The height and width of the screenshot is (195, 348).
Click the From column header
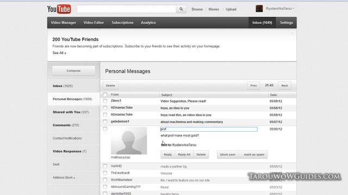[115, 94]
